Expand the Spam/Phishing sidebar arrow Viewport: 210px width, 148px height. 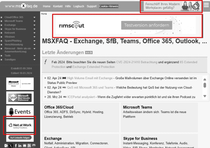point(34,41)
